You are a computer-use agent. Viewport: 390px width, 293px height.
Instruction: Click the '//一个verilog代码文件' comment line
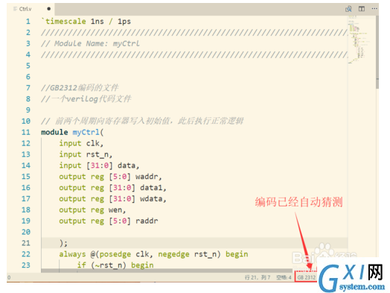pos(86,99)
